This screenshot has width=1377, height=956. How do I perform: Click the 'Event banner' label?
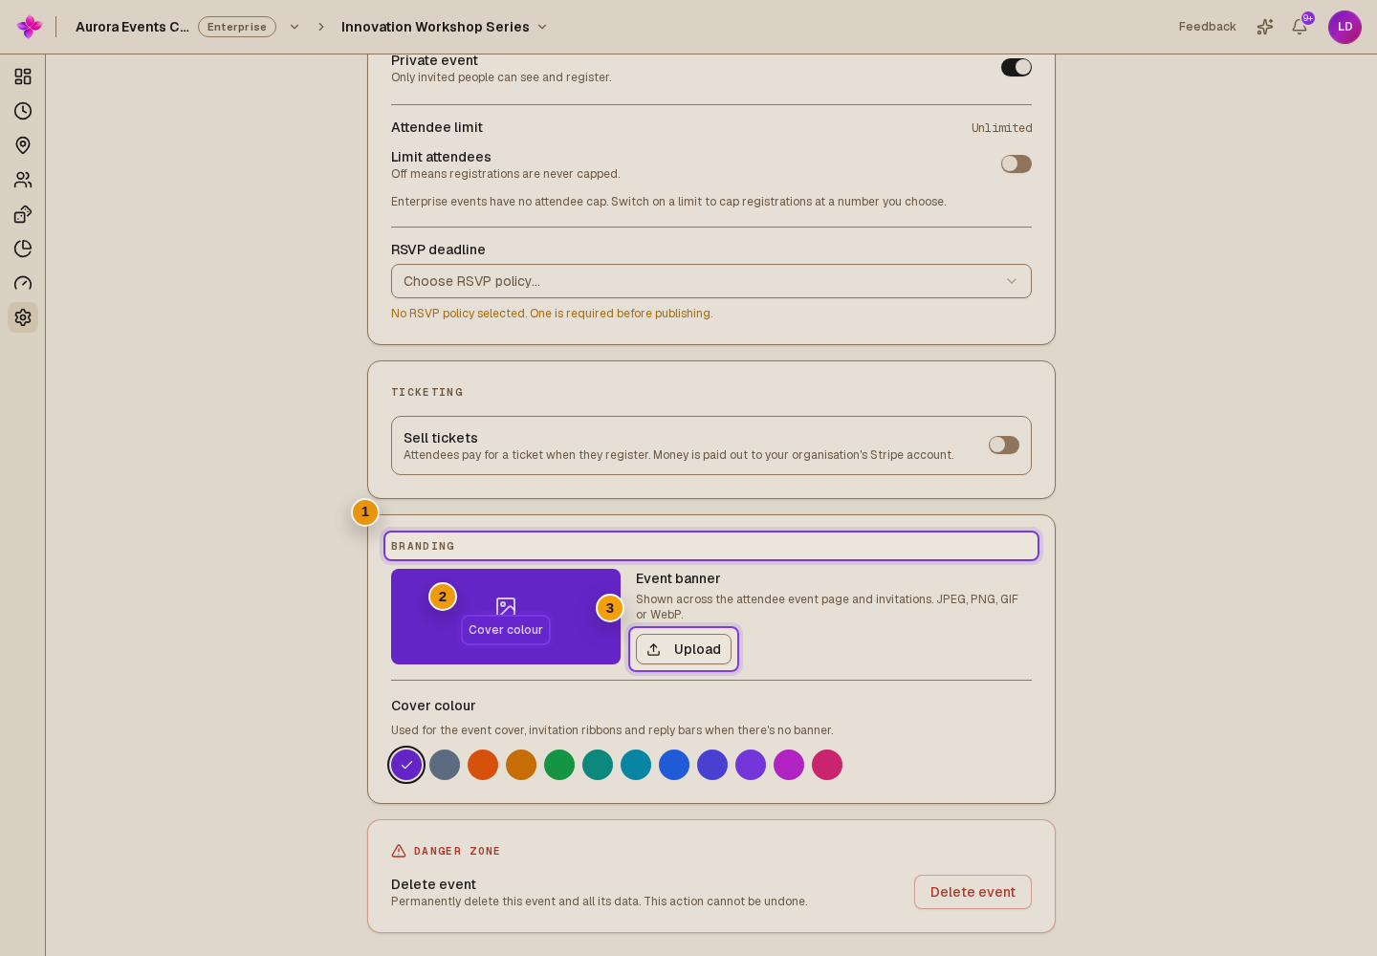pos(678,578)
